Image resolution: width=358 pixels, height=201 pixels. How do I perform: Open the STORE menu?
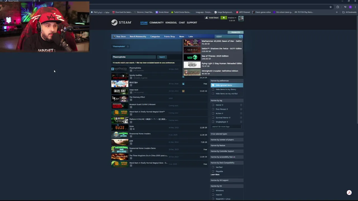click(x=144, y=23)
